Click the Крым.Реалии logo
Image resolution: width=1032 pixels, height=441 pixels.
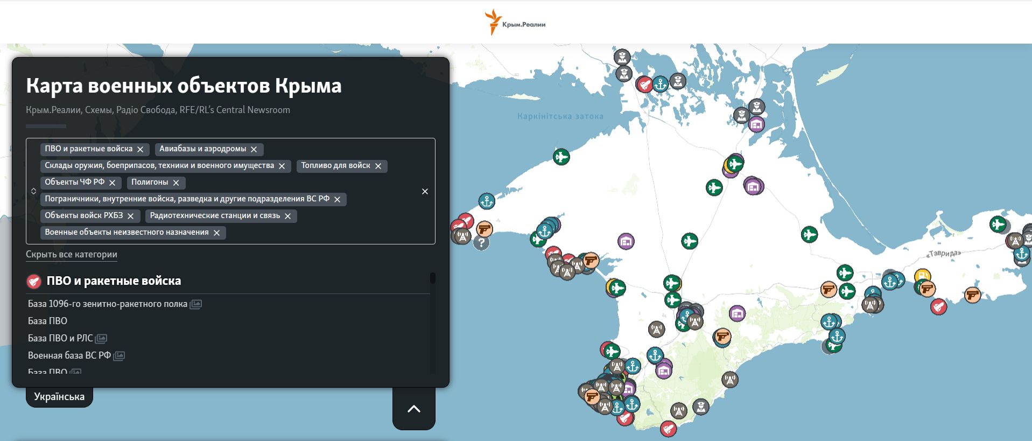tap(515, 23)
